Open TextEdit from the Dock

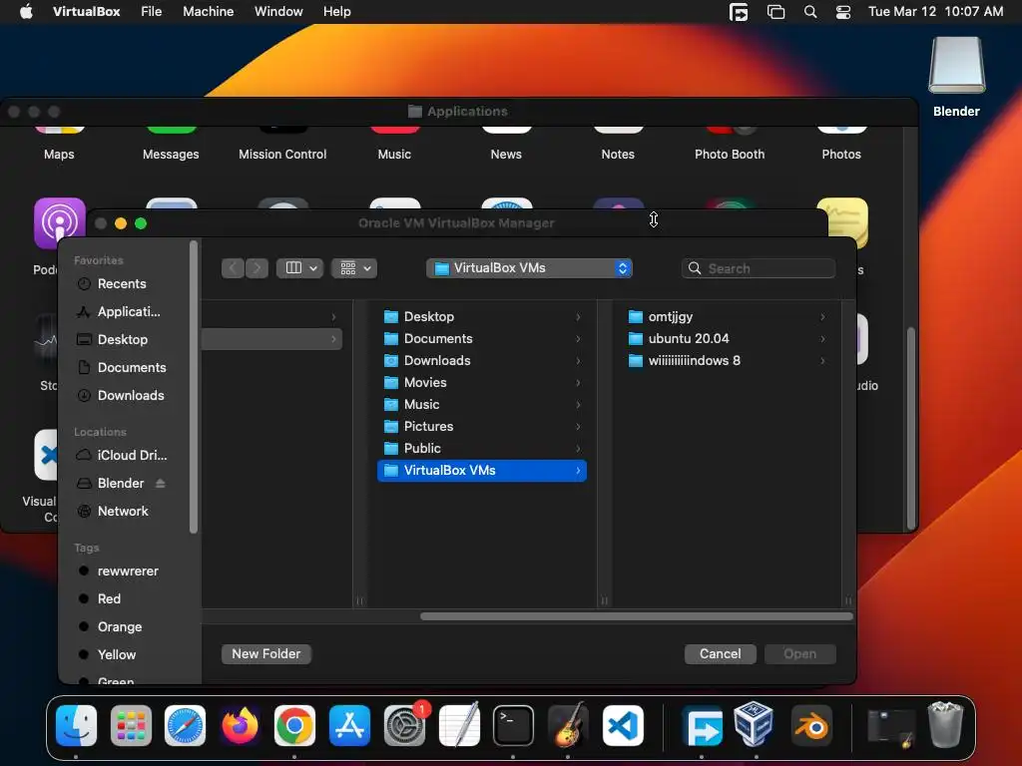click(459, 726)
